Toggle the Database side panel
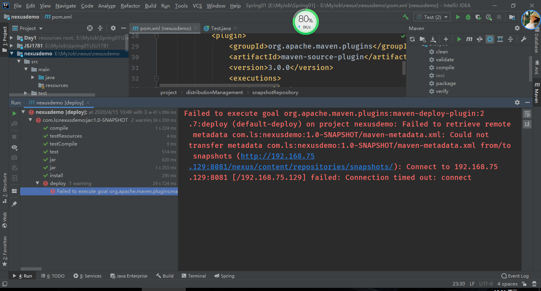The width and height of the screenshot is (541, 291). point(537,41)
